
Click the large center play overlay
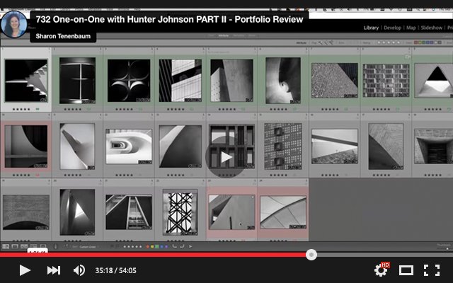coord(226,157)
